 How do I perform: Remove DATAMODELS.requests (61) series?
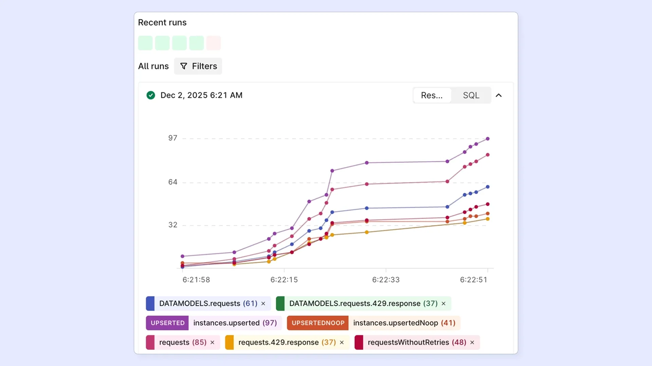[x=263, y=304]
